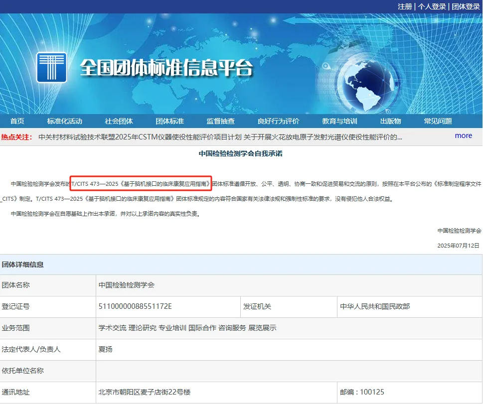This screenshot has width=483, height=405.
Task: Open the 团体登录 link
Action: click(466, 6)
